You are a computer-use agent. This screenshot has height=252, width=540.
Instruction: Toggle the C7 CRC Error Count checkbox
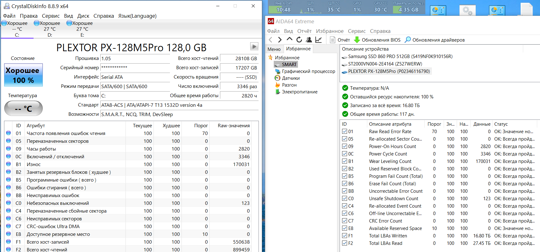(x=345, y=221)
